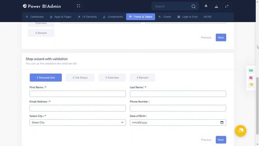Open Dashboard menu

35,17
